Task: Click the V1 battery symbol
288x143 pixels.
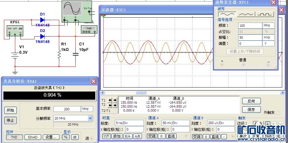Action: 15,55
